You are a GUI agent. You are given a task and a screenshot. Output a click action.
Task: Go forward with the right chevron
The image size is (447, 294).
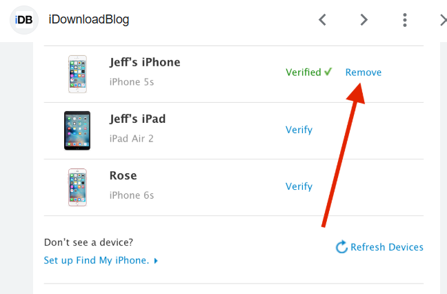364,20
